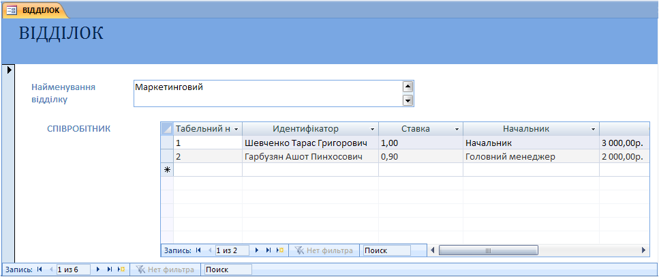Viewport: 659px width, 277px height.
Task: Click right arrow of subform horizontal scrollbar
Action: coord(643,250)
